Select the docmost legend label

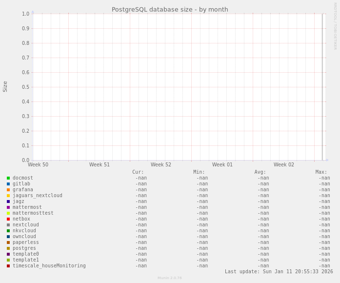(23, 178)
